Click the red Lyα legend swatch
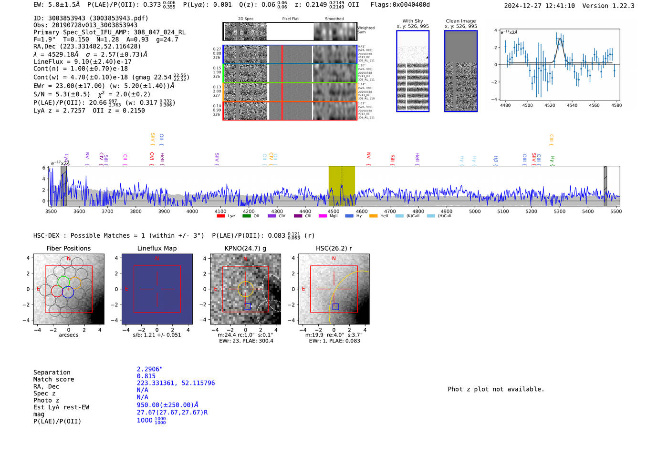The image size is (668, 454). (x=221, y=216)
